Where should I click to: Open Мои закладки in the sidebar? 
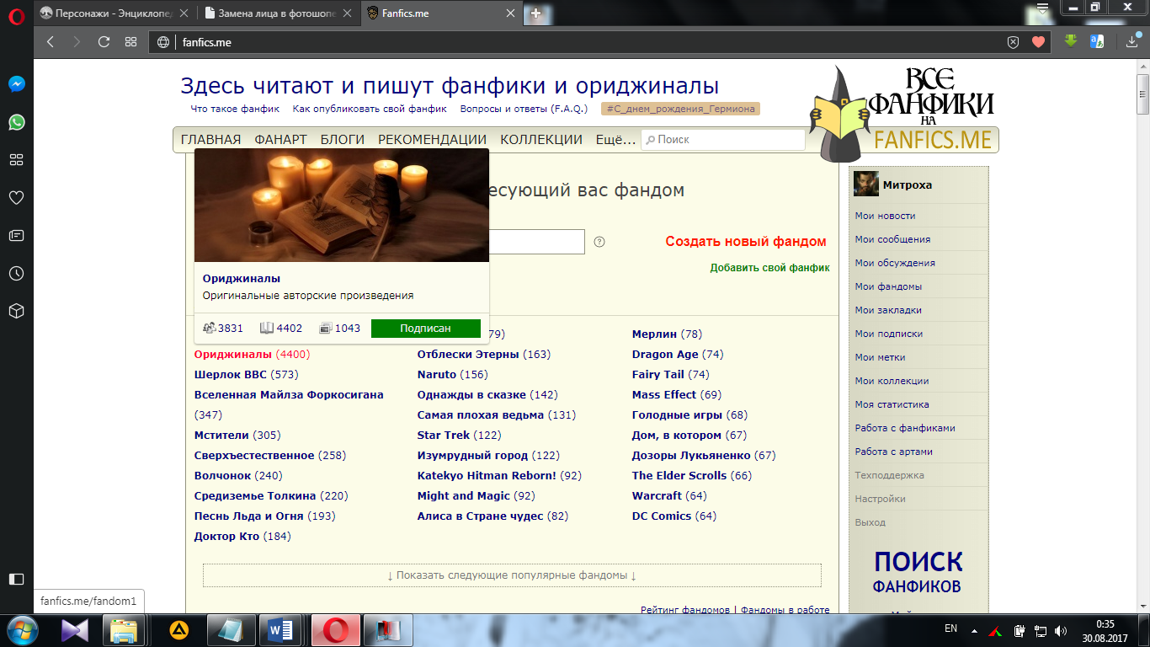[888, 310]
